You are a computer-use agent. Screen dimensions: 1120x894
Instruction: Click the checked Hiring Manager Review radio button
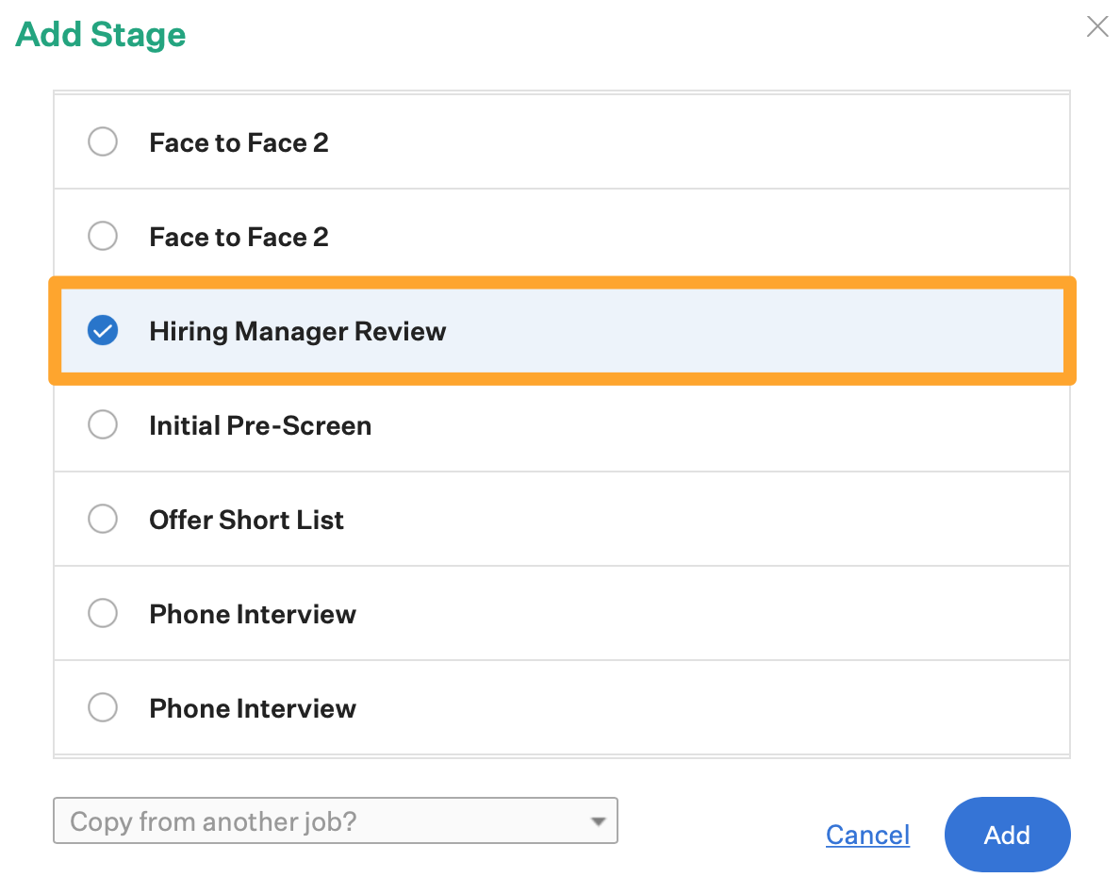(x=103, y=331)
